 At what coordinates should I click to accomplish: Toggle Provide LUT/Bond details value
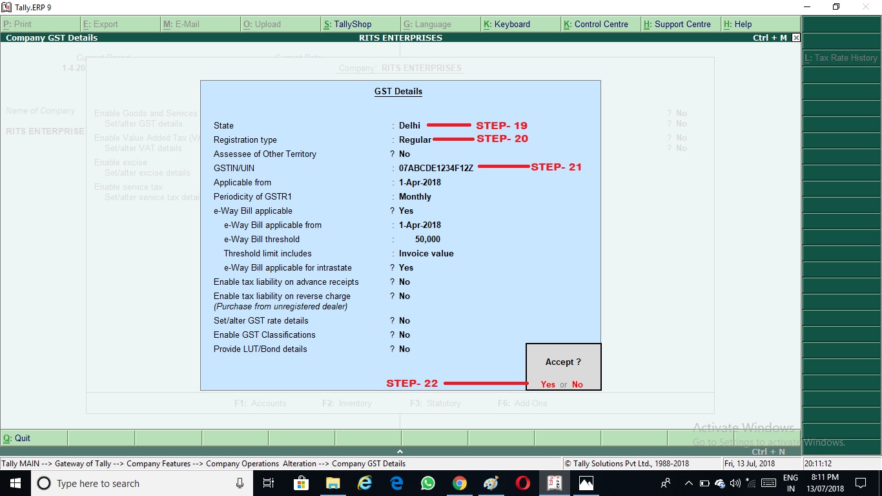pos(404,349)
